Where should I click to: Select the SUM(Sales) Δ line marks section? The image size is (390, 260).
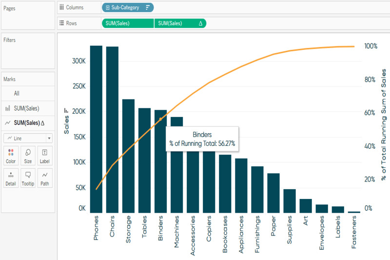point(28,123)
